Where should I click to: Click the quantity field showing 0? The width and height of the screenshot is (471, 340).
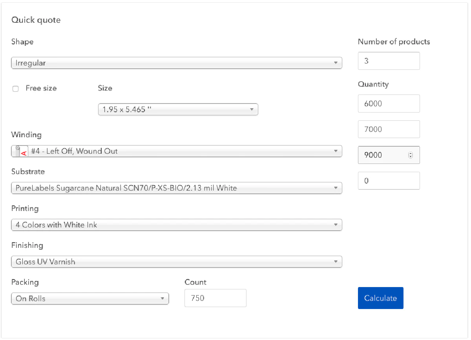[x=389, y=180]
